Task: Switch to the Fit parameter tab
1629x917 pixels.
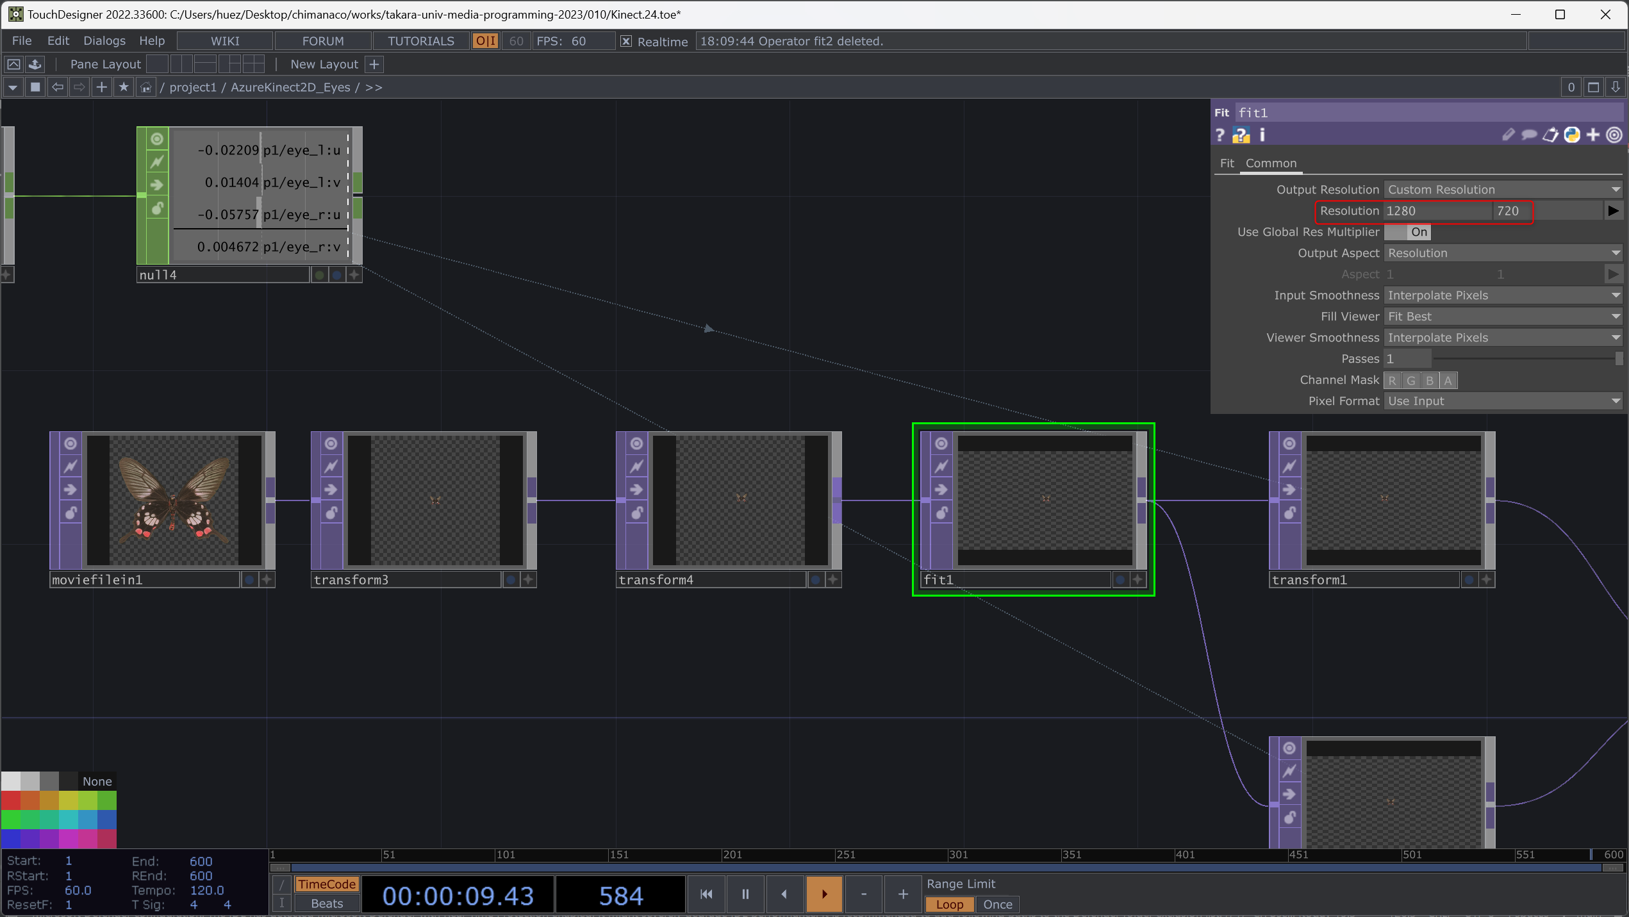Action: click(1227, 163)
